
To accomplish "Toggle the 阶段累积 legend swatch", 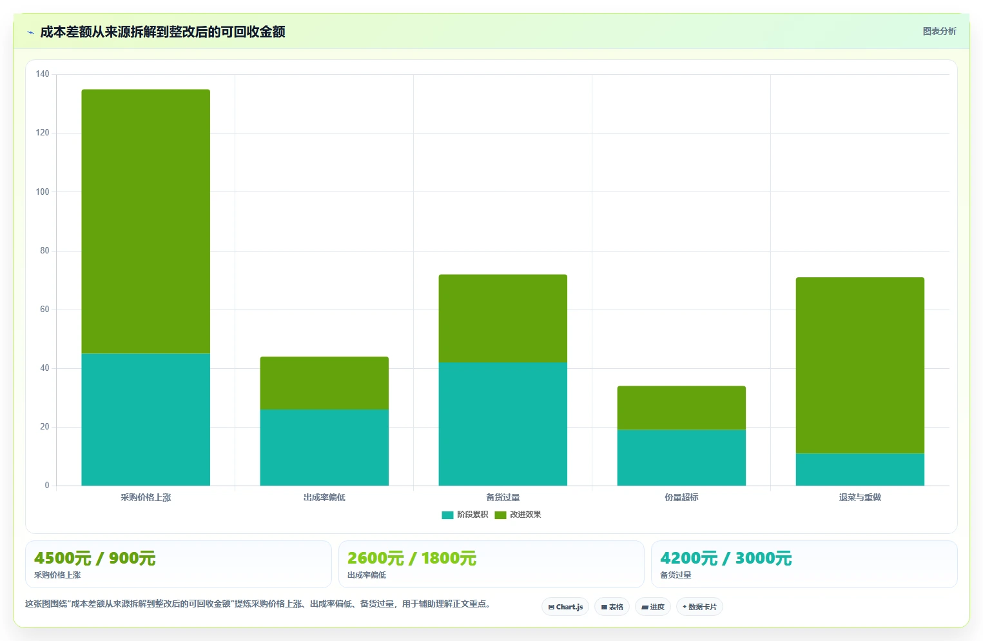I will click(447, 515).
